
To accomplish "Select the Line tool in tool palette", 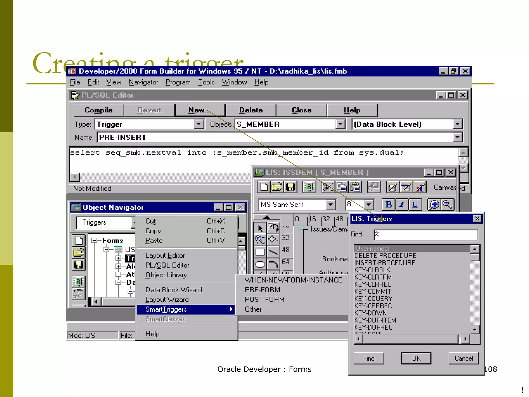I will pos(273,252).
